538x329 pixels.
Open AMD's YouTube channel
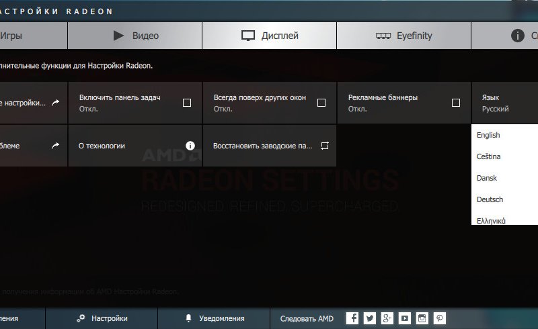click(405, 318)
